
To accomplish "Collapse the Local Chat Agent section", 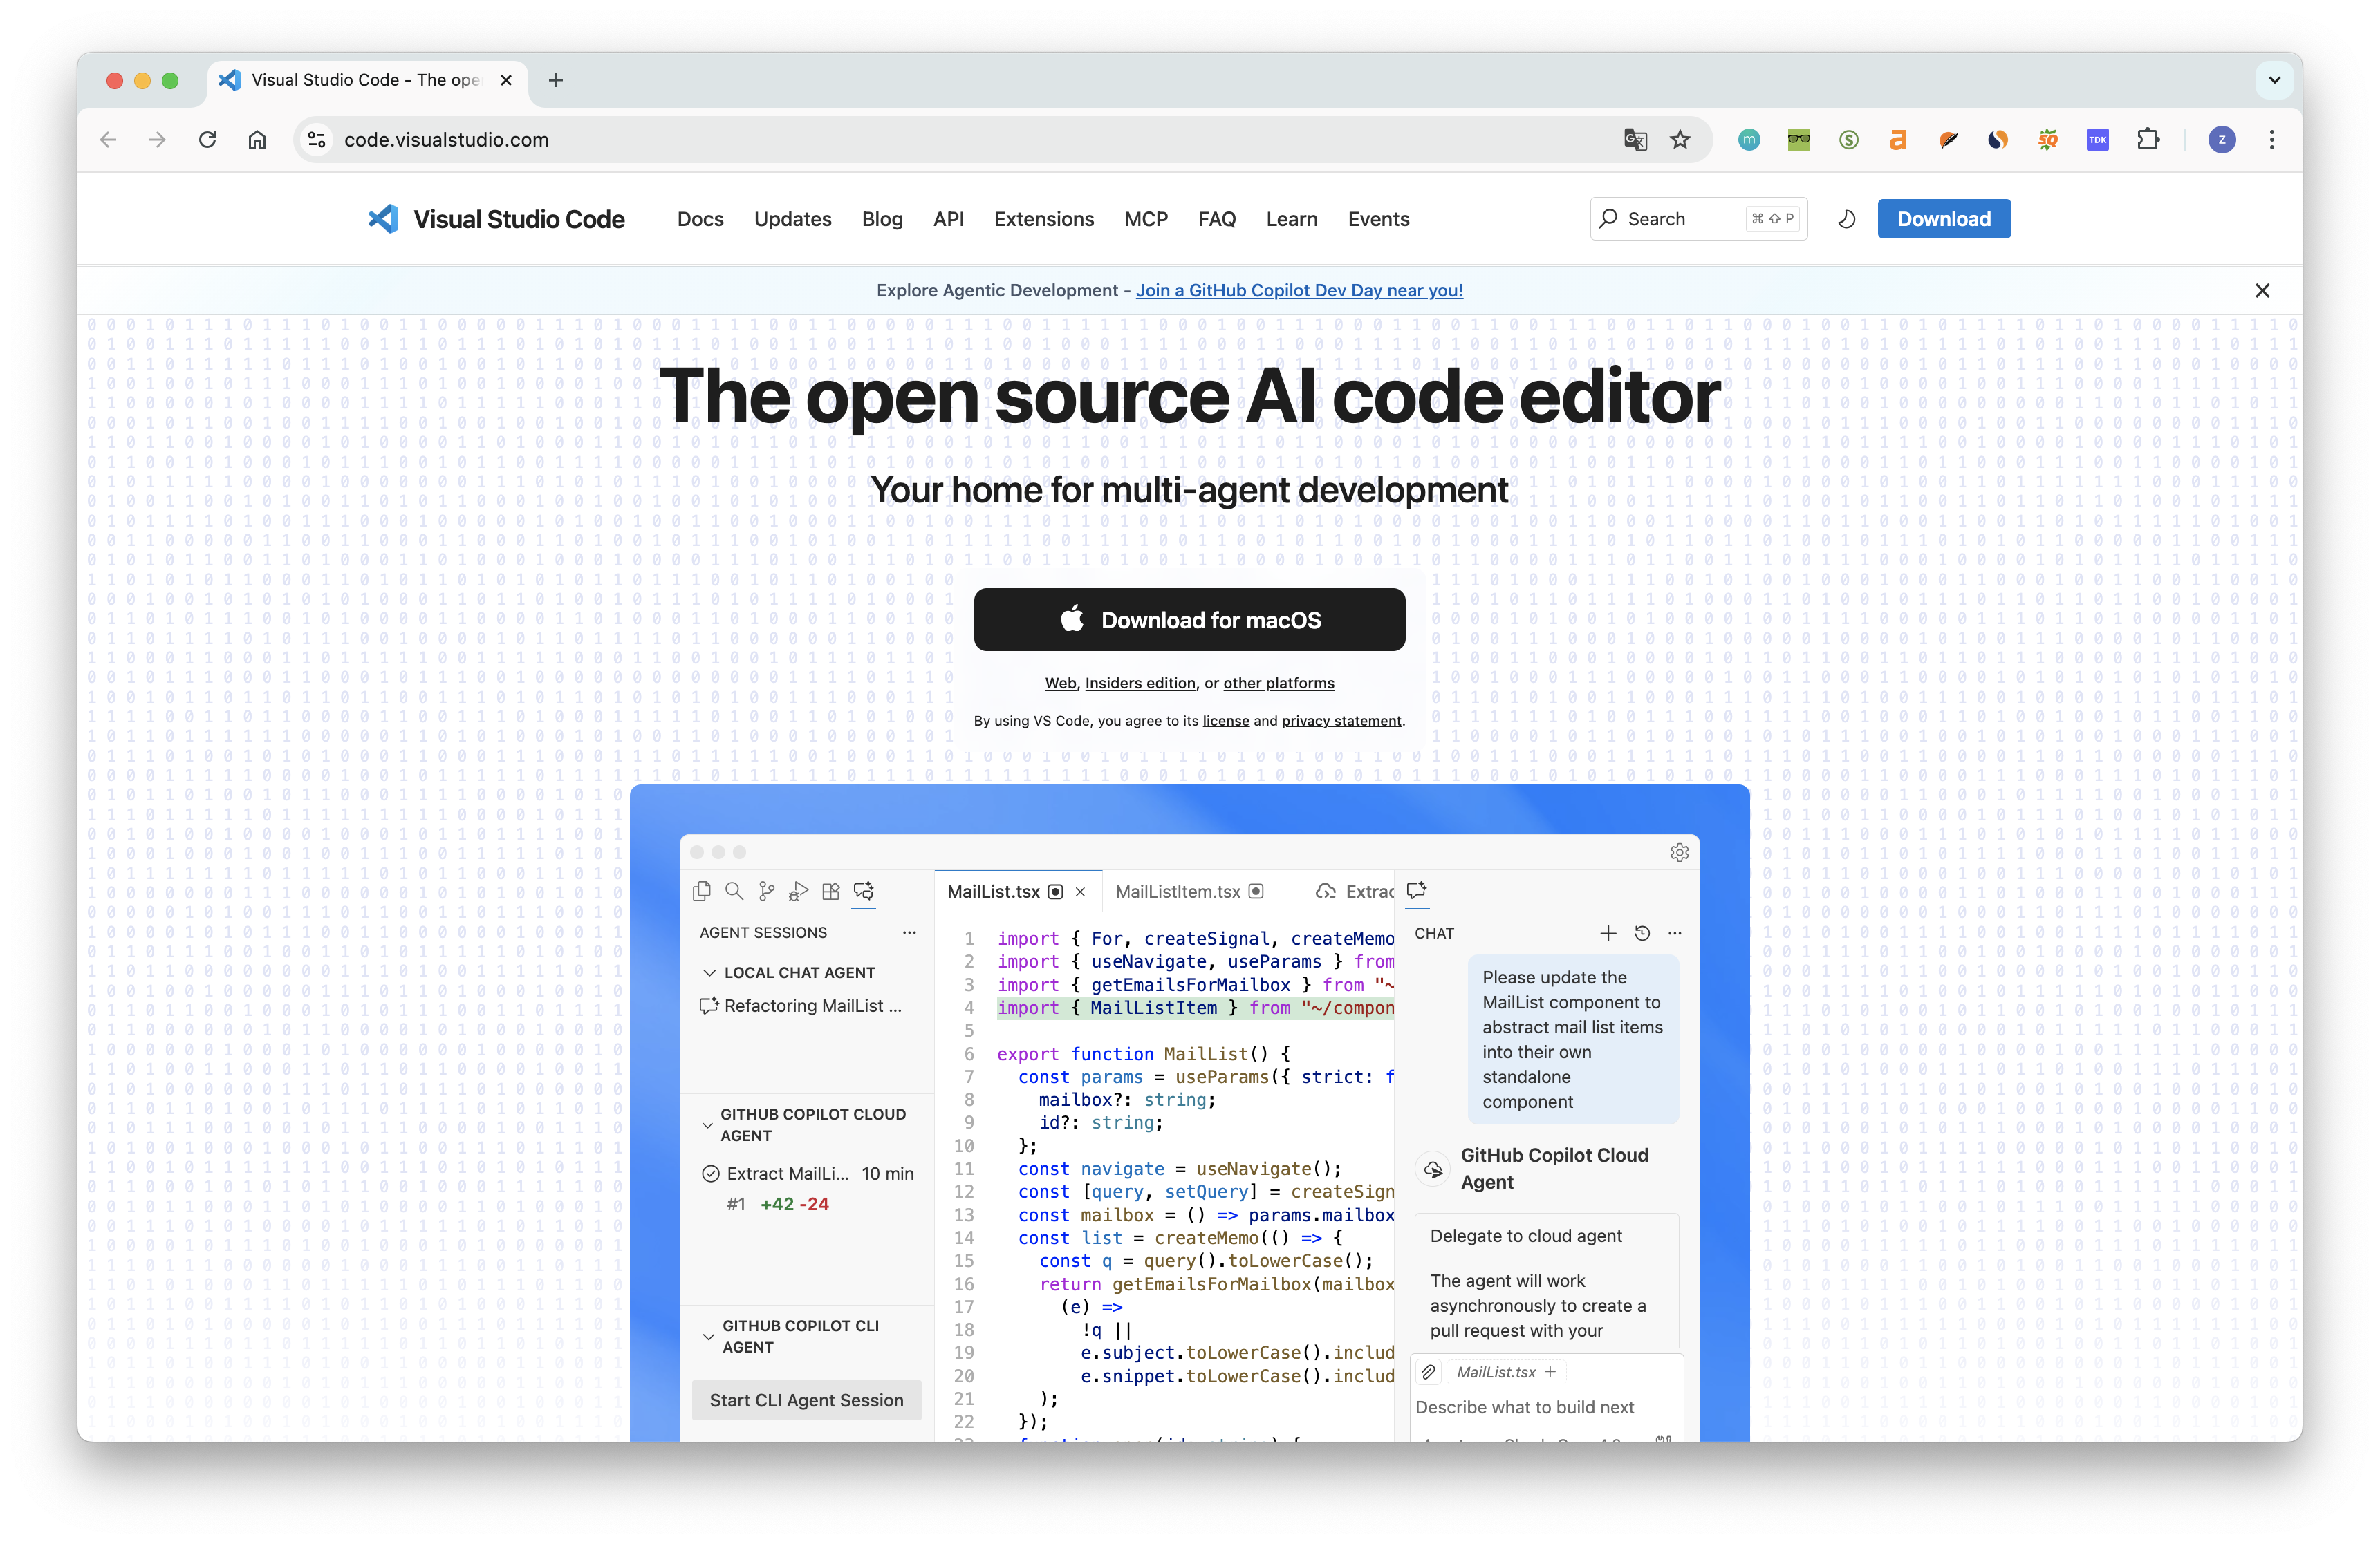I will (709, 972).
